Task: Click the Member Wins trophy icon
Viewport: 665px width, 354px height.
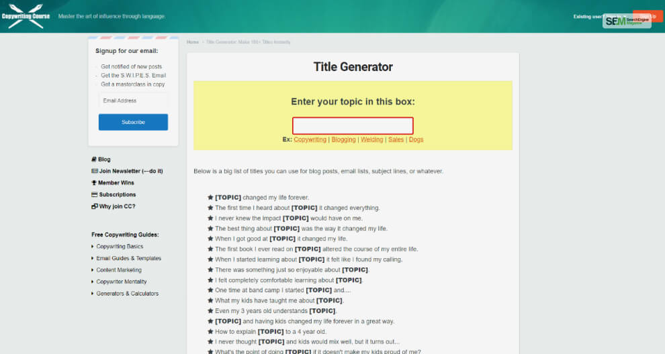Action: coord(94,183)
